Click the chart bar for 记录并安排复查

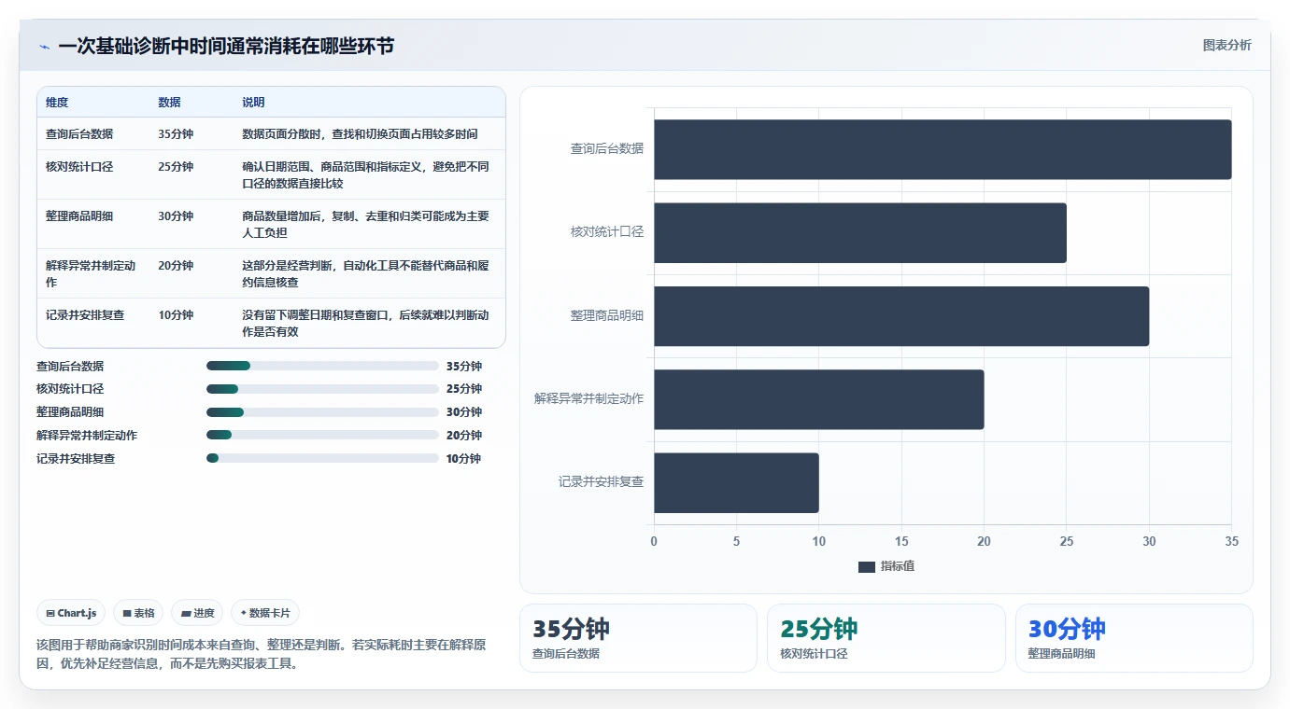point(736,482)
